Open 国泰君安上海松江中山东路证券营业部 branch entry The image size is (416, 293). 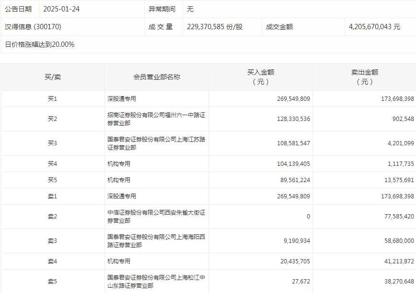156,282
